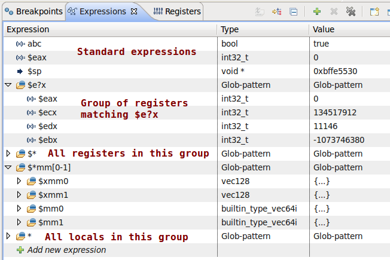Click the Create Watch Expression tree icon
This screenshot has height=260, width=390.
pyautogui.click(x=277, y=11)
